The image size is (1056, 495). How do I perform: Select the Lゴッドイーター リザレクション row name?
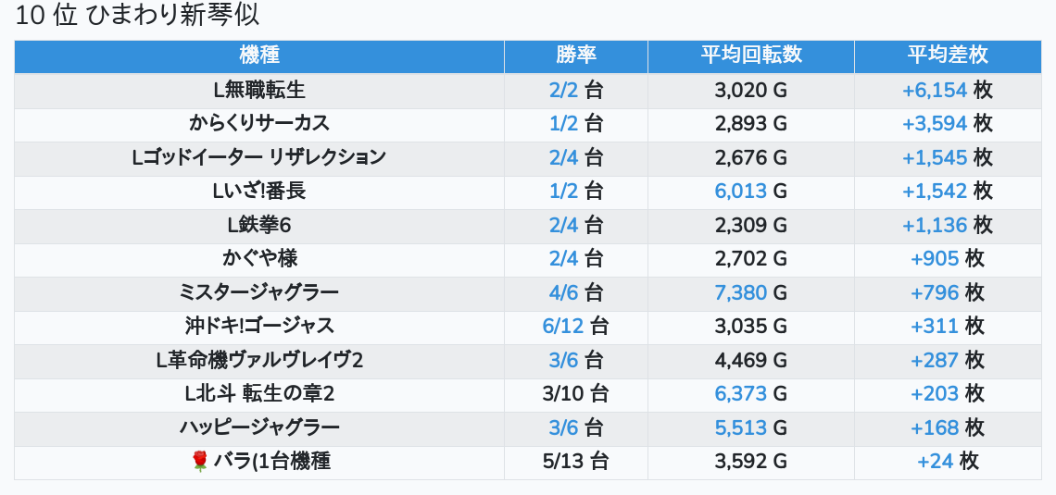point(259,157)
